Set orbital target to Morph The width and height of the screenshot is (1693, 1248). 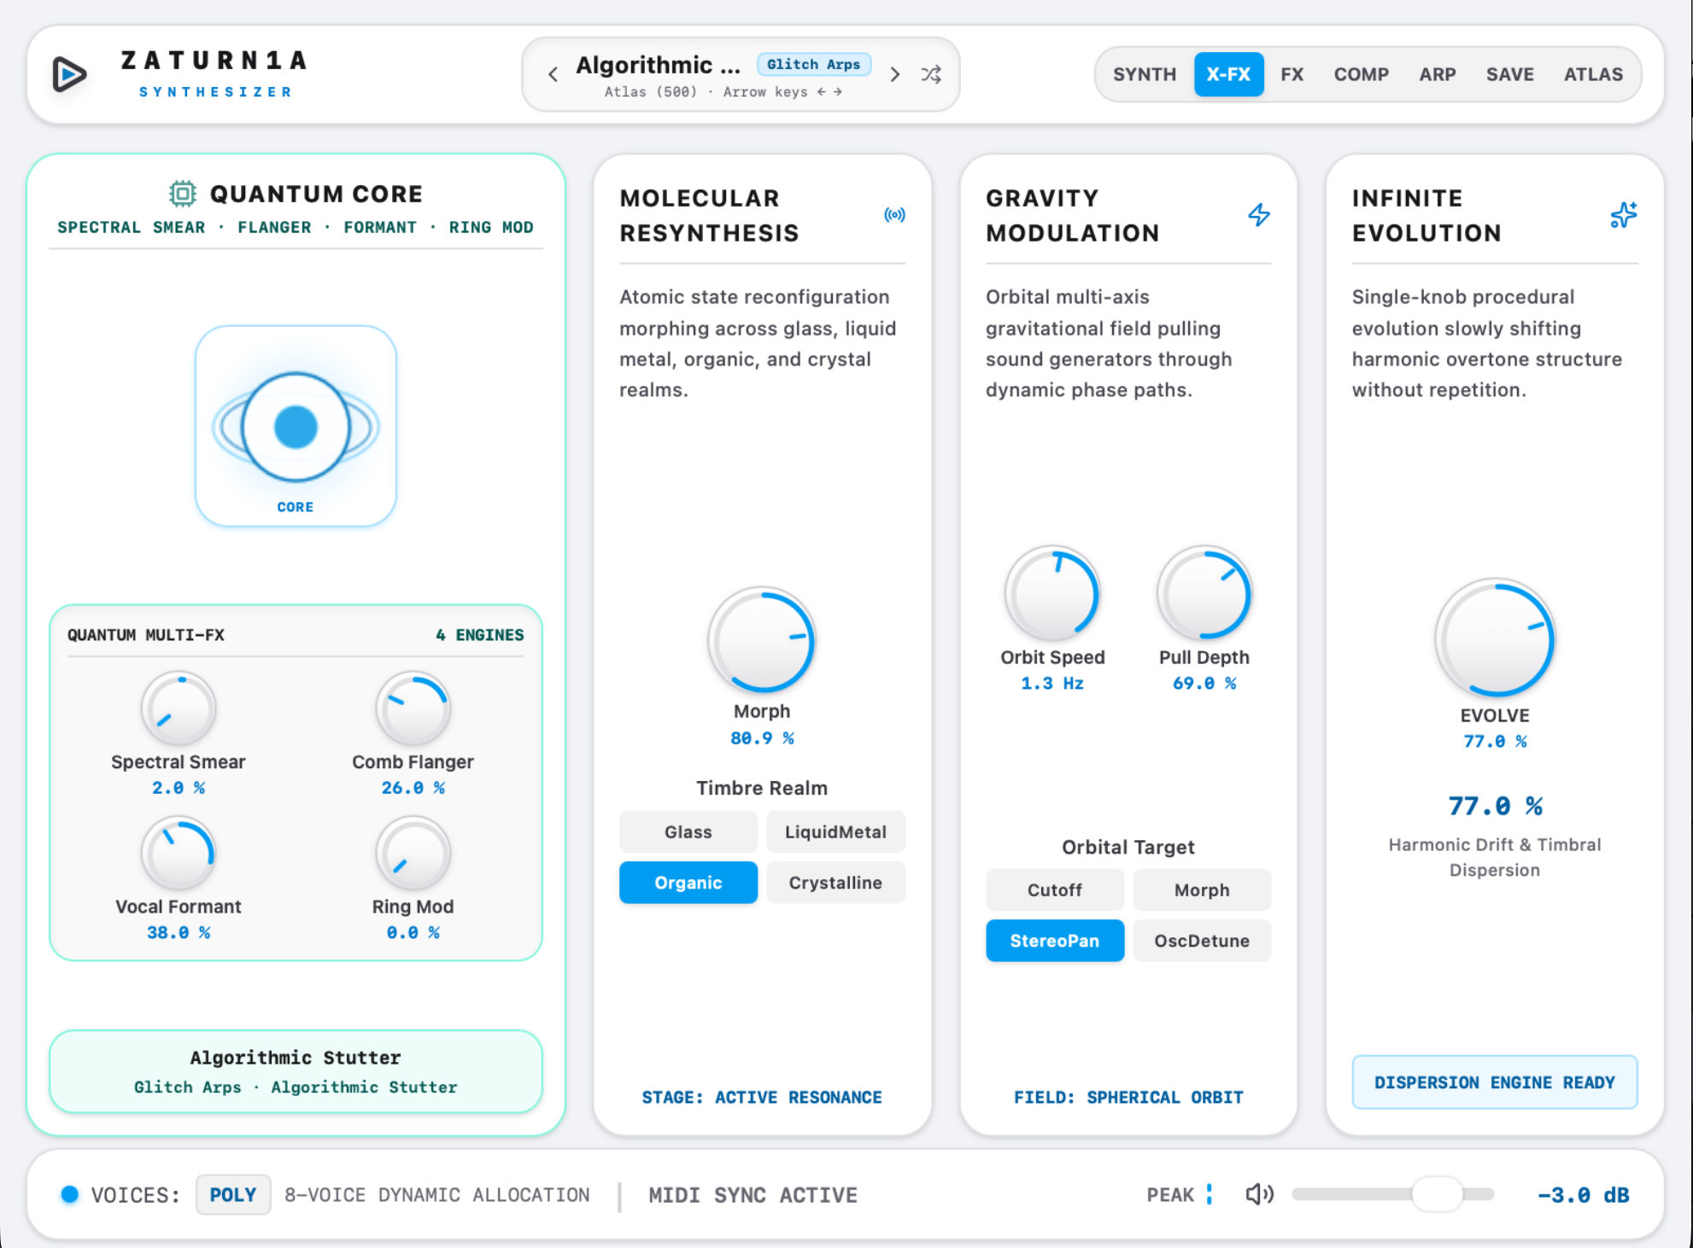[x=1202, y=889]
